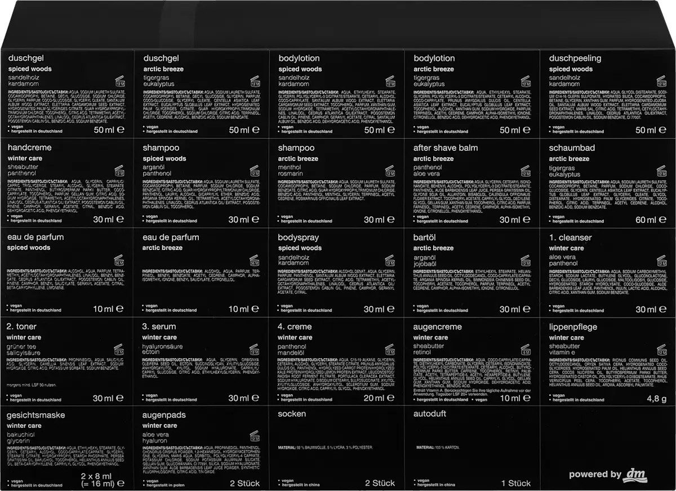Screen dimensions: 676x491
Task: Click the 'socken' heading
Action: [x=292, y=414]
